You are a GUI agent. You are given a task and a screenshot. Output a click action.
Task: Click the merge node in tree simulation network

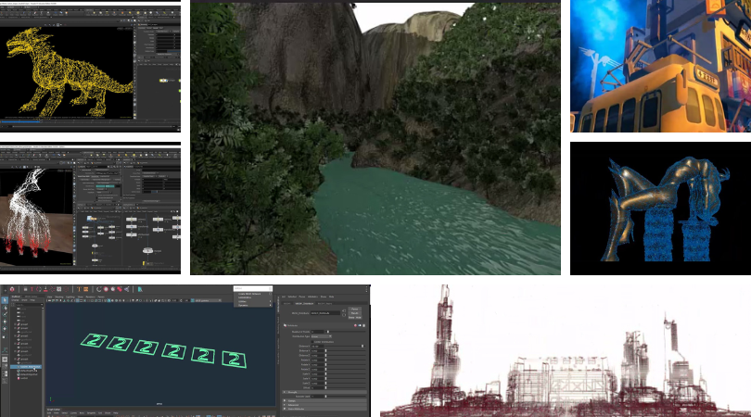click(x=147, y=249)
